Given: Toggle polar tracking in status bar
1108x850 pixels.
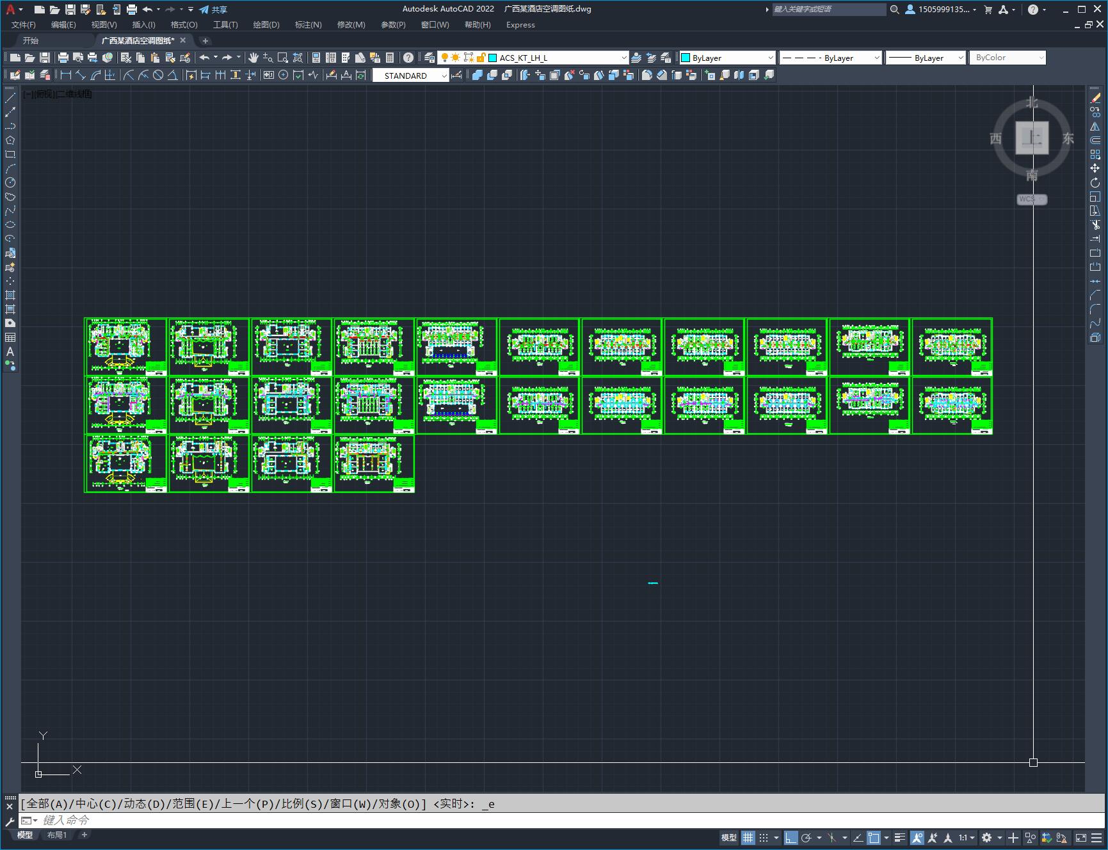Looking at the screenshot, I should tap(807, 837).
